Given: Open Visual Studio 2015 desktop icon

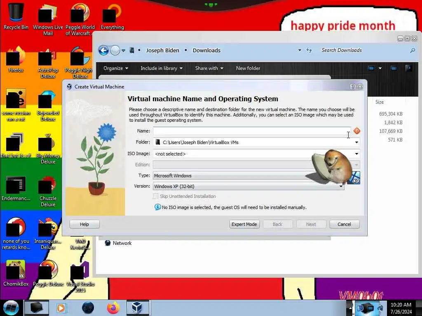Looking at the screenshot, I should click(x=80, y=276).
